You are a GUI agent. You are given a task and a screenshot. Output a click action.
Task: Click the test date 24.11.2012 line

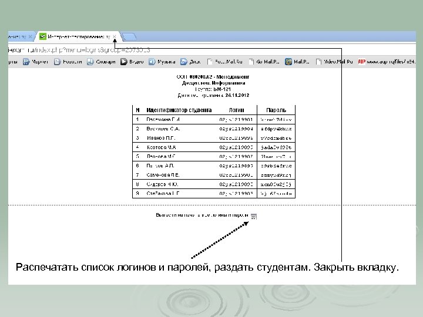tap(213, 95)
